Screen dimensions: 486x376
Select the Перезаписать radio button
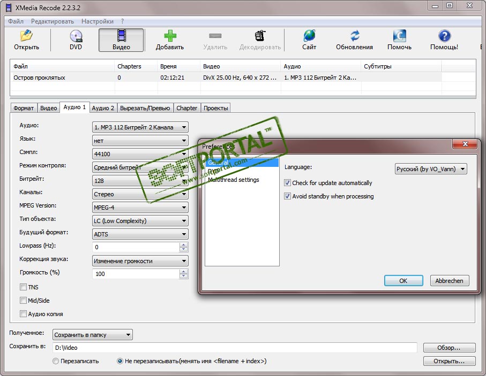pyautogui.click(x=56, y=361)
